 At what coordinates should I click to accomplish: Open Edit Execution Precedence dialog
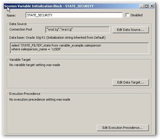123,128
